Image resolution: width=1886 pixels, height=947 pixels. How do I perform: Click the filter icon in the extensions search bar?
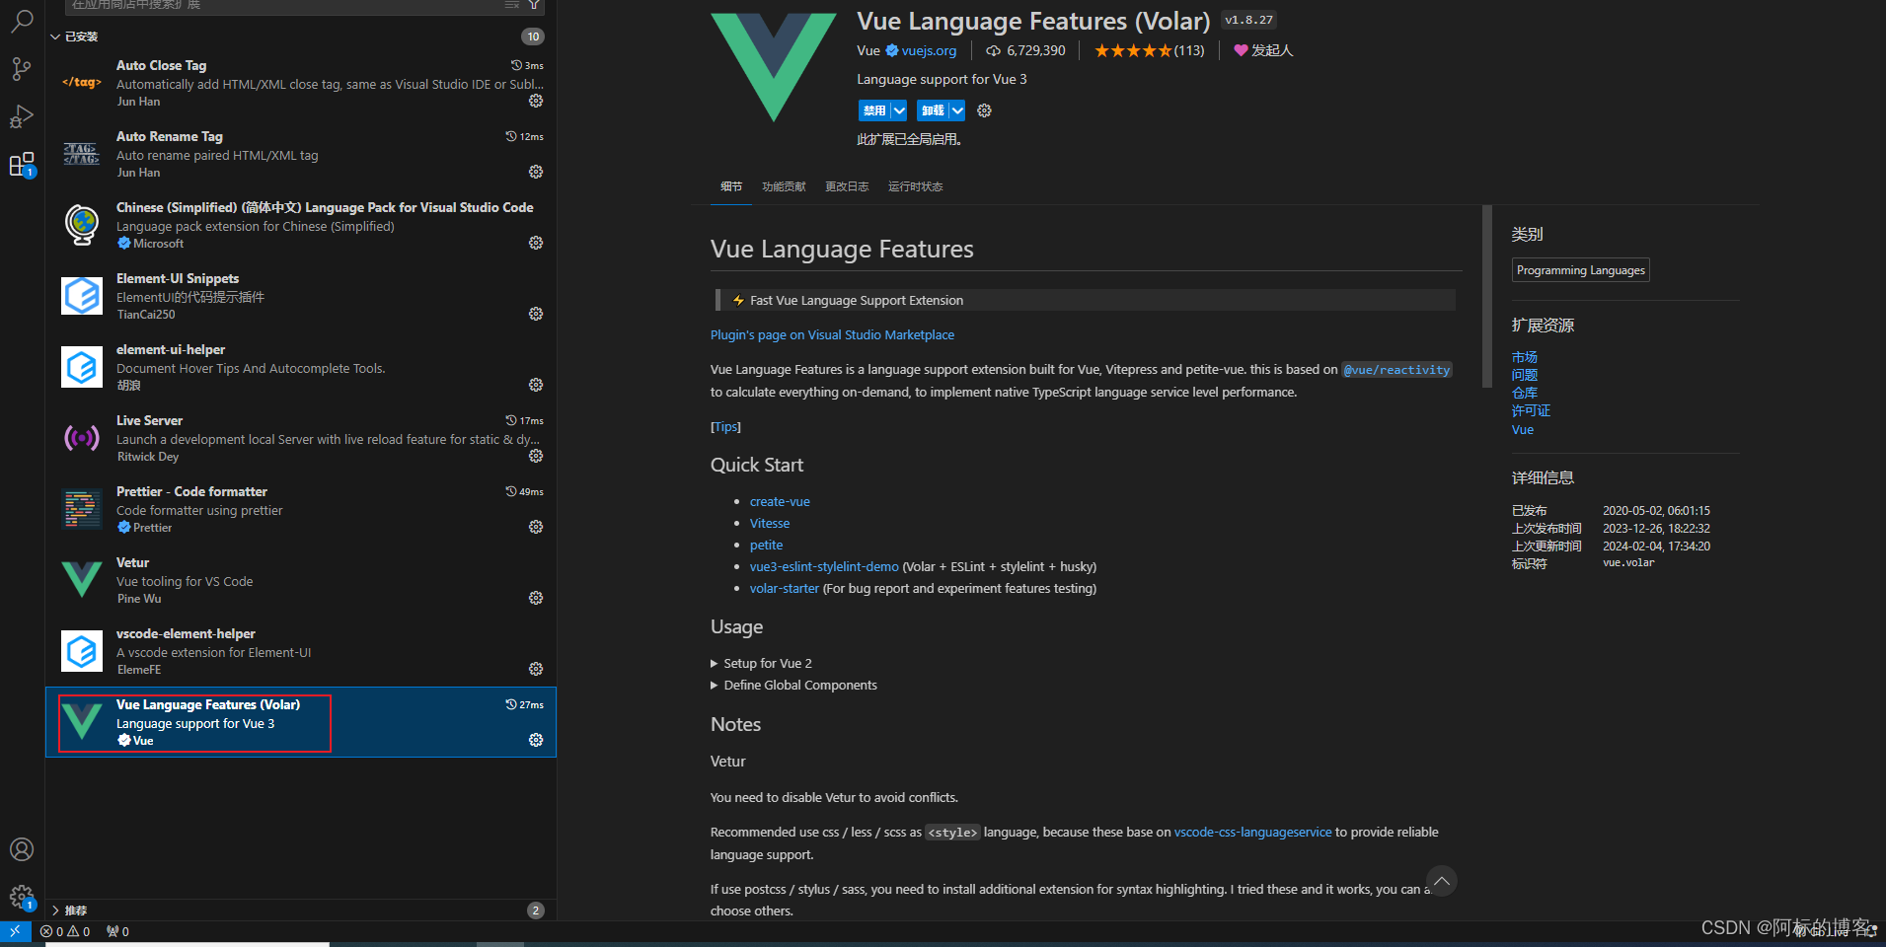coord(533,6)
